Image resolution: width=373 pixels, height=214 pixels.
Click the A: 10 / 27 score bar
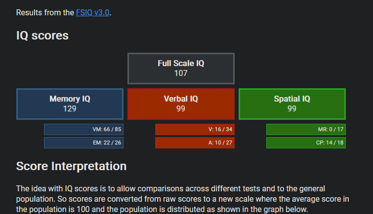click(195, 143)
